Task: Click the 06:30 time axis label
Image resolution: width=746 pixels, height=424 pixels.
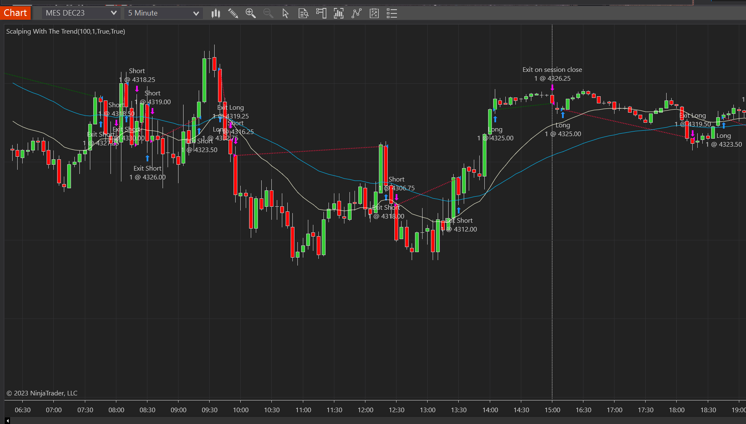Action: coord(23,410)
